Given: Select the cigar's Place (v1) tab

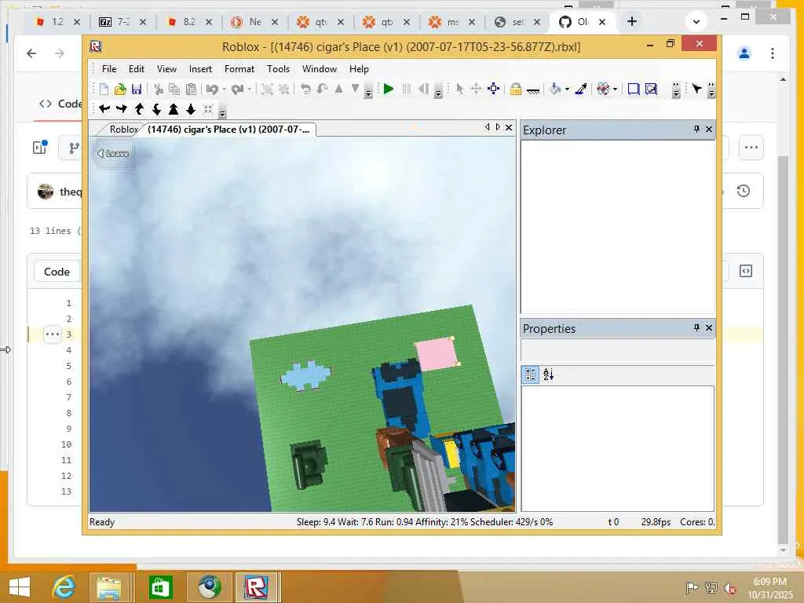Looking at the screenshot, I should 228,130.
